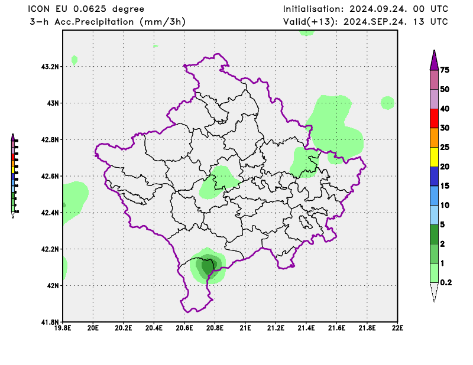Choose the dark blue 15–20 legend swatch

coord(434,177)
